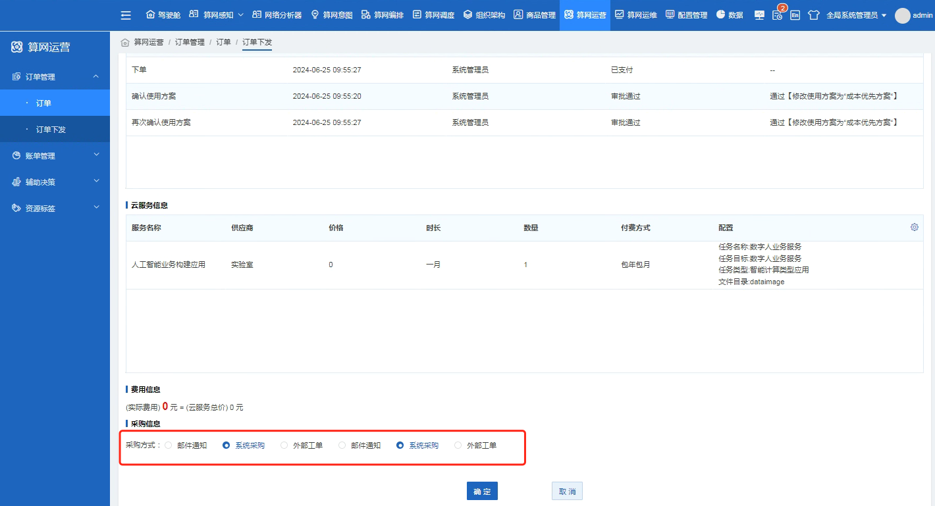Open column settings gear in 云服务信息 table
Viewport: 935px width, 506px height.
tap(914, 227)
